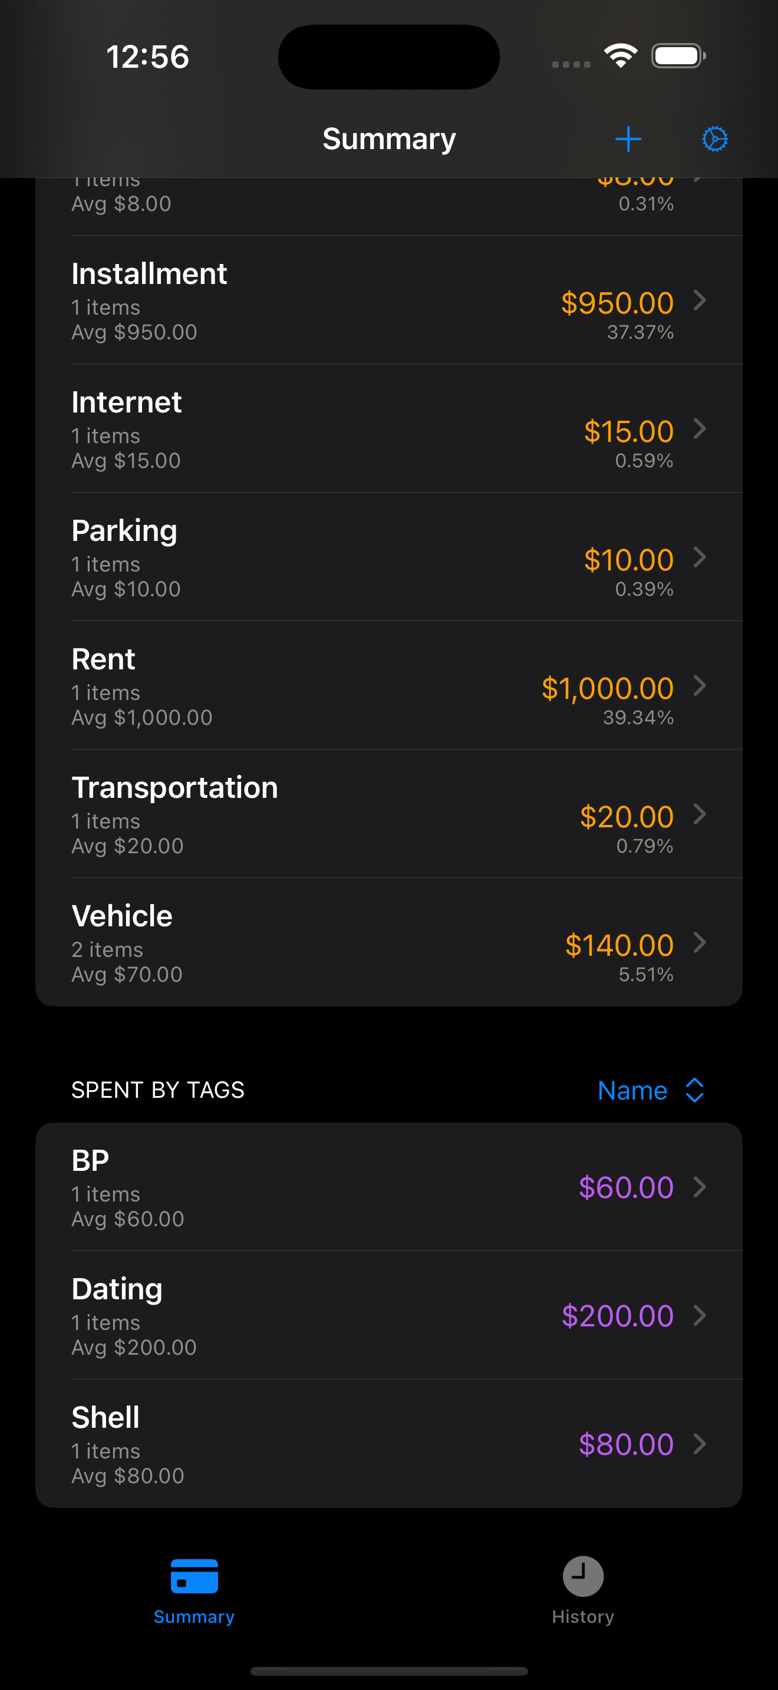Tap the battery status icon
778x1690 pixels.
point(678,56)
